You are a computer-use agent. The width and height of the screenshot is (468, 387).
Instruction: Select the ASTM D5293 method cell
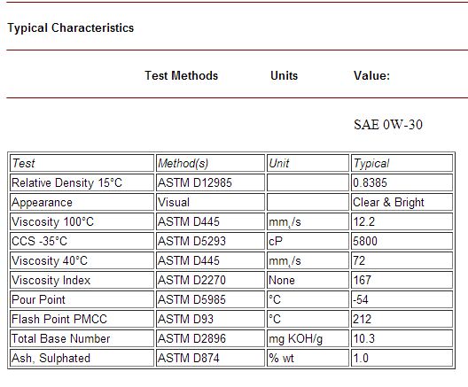tap(210, 241)
